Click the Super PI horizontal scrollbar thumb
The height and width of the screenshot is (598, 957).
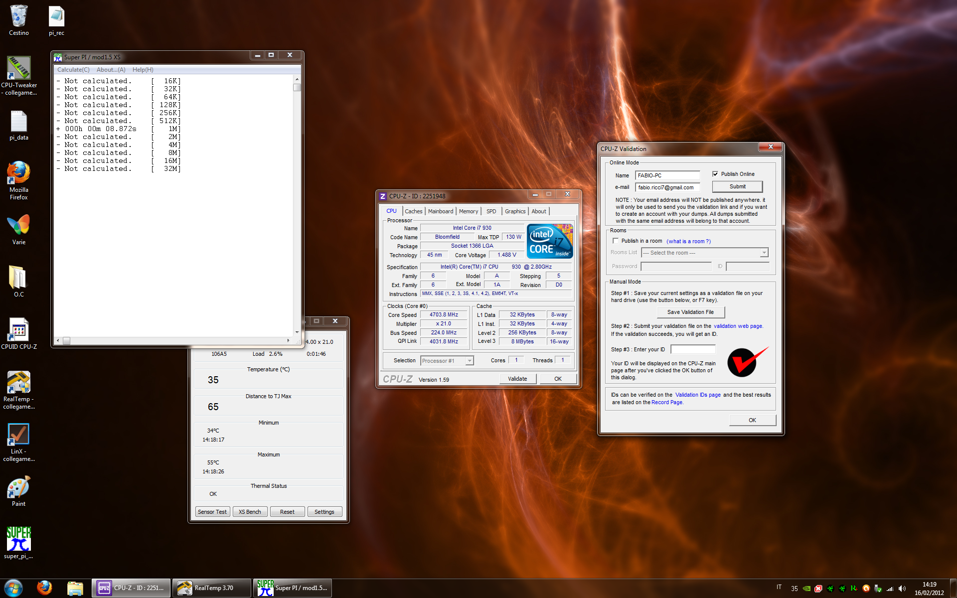(x=66, y=341)
